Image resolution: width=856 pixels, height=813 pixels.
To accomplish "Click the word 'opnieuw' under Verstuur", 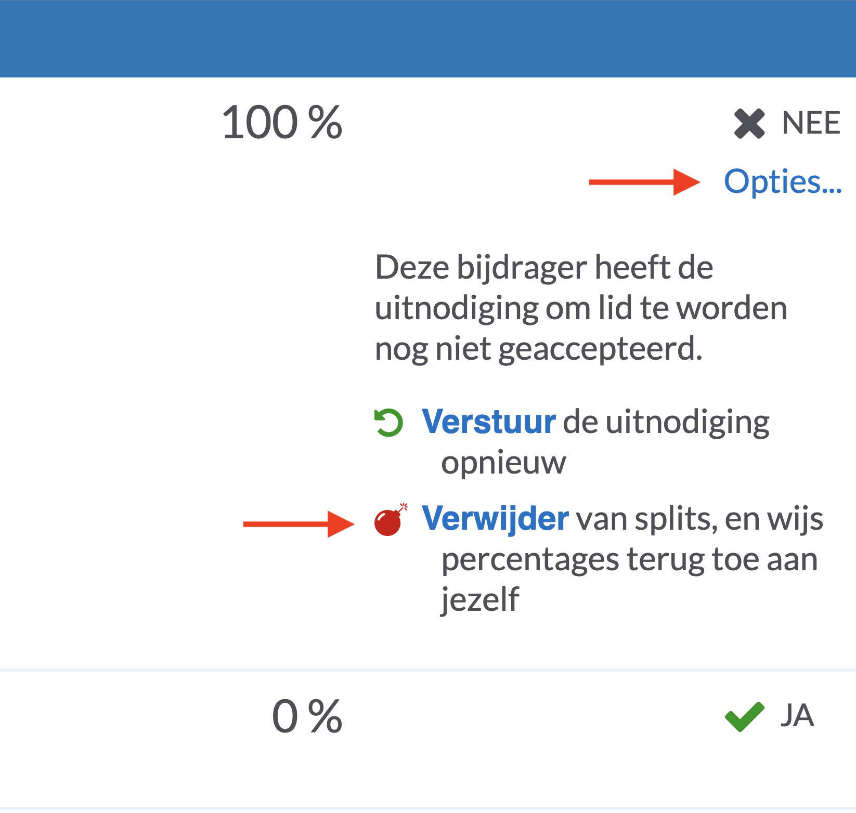I will (503, 463).
